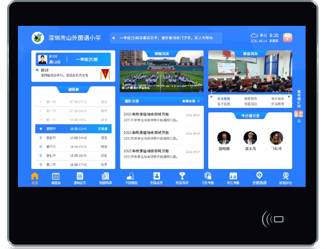Open 校园风采 building icon in bottom bar
The height and width of the screenshot is (249, 326).
105,176
